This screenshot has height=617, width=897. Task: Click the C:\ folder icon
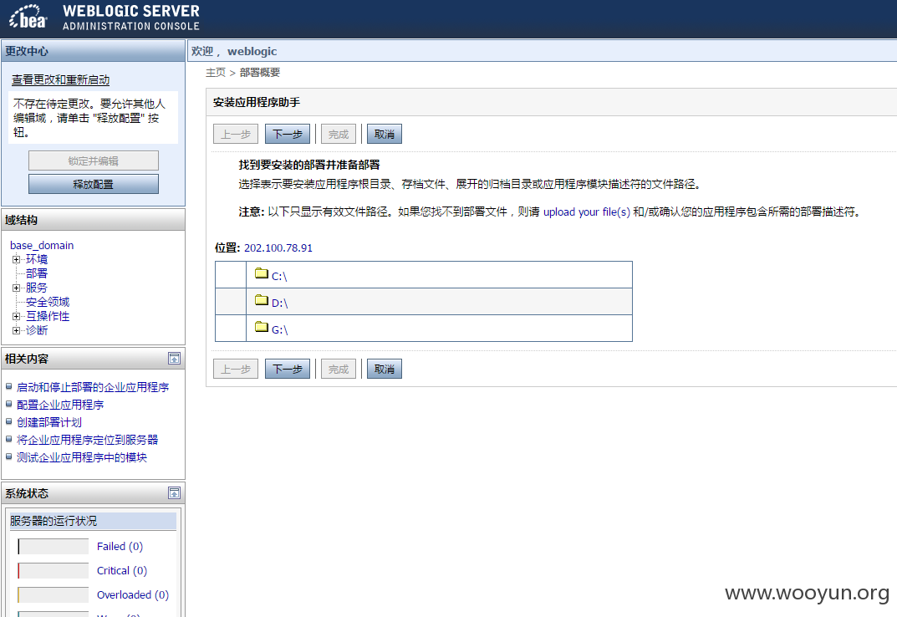click(x=262, y=273)
